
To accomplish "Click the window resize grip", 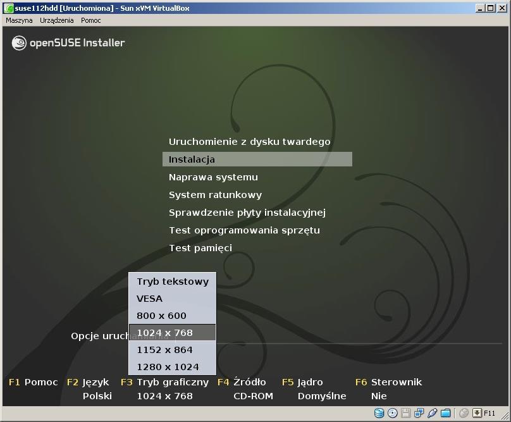I will coord(505,416).
